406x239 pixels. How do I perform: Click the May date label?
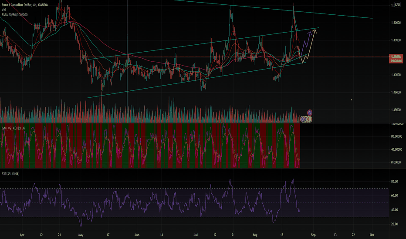[81, 235]
